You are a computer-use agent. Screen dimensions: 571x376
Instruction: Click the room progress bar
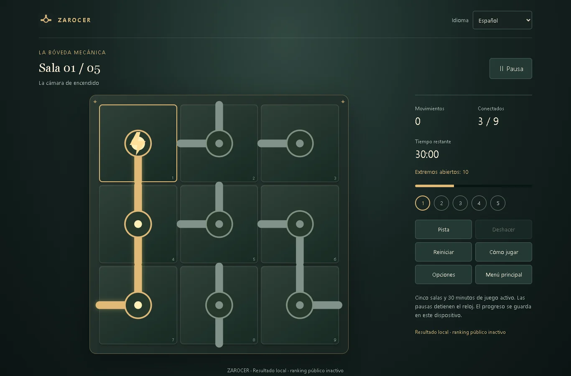click(474, 186)
